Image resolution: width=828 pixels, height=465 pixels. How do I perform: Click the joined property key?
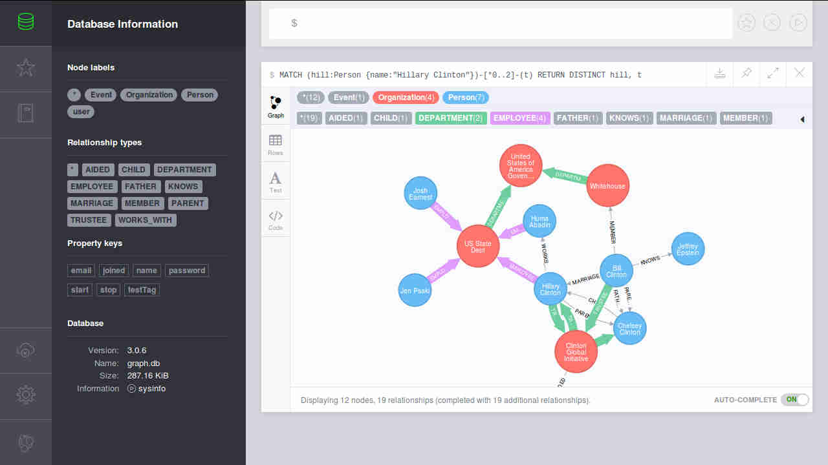(x=114, y=271)
